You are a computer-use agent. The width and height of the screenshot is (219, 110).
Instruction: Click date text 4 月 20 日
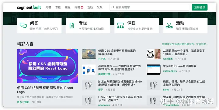(118, 74)
